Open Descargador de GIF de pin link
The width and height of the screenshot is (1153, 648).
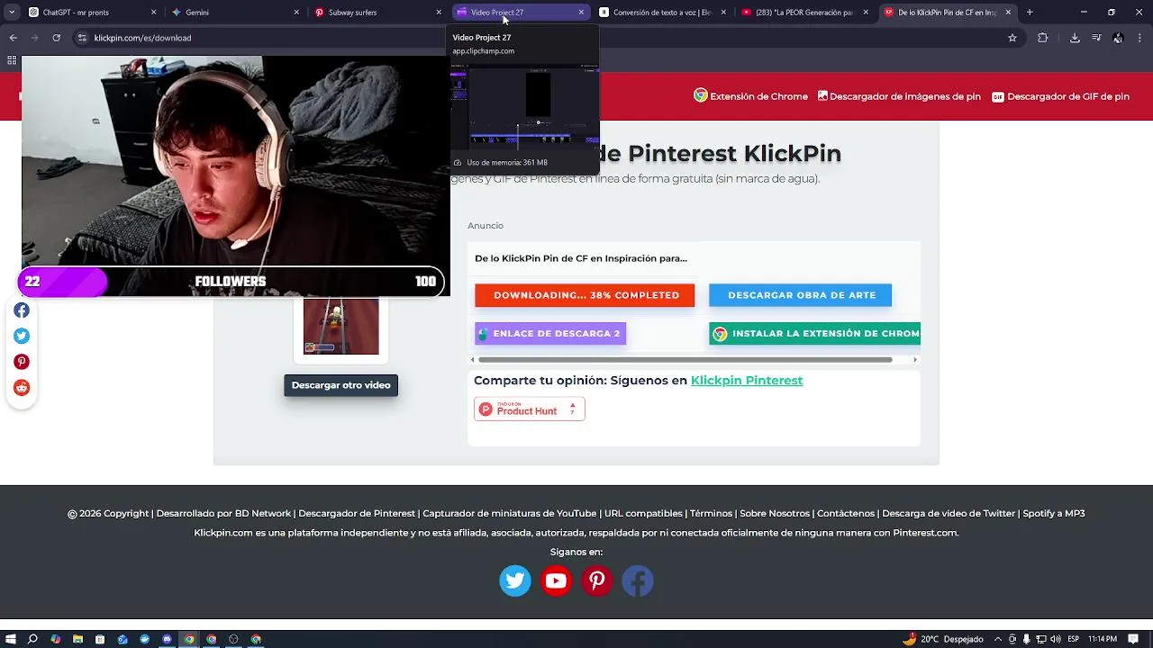[1060, 96]
